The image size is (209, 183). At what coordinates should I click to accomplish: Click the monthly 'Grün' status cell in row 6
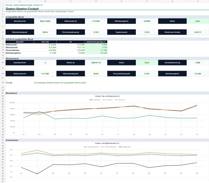tap(198, 21)
